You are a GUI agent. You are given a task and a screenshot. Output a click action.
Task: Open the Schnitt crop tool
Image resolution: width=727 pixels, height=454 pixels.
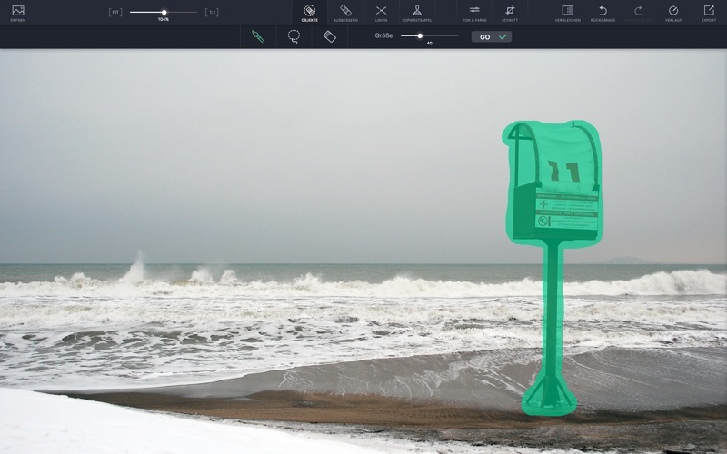[x=510, y=13]
